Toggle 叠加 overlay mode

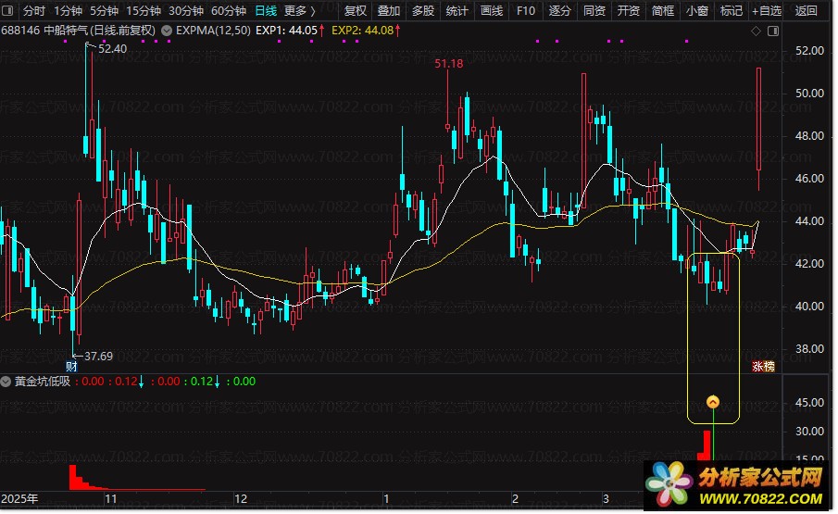pyautogui.click(x=389, y=11)
